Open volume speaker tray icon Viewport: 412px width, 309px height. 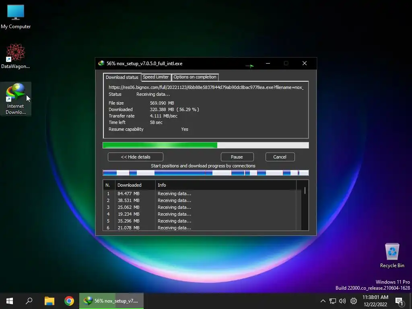coord(342,301)
